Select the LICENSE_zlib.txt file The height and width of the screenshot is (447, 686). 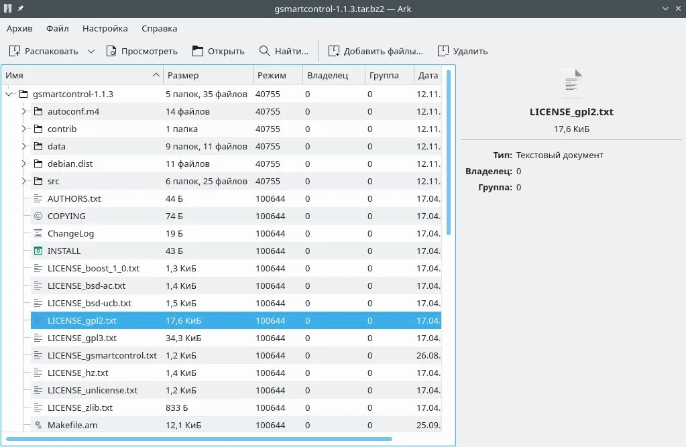[x=80, y=407]
